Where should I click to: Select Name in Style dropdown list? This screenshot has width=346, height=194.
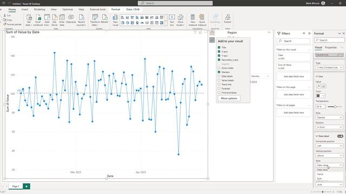click(329, 174)
